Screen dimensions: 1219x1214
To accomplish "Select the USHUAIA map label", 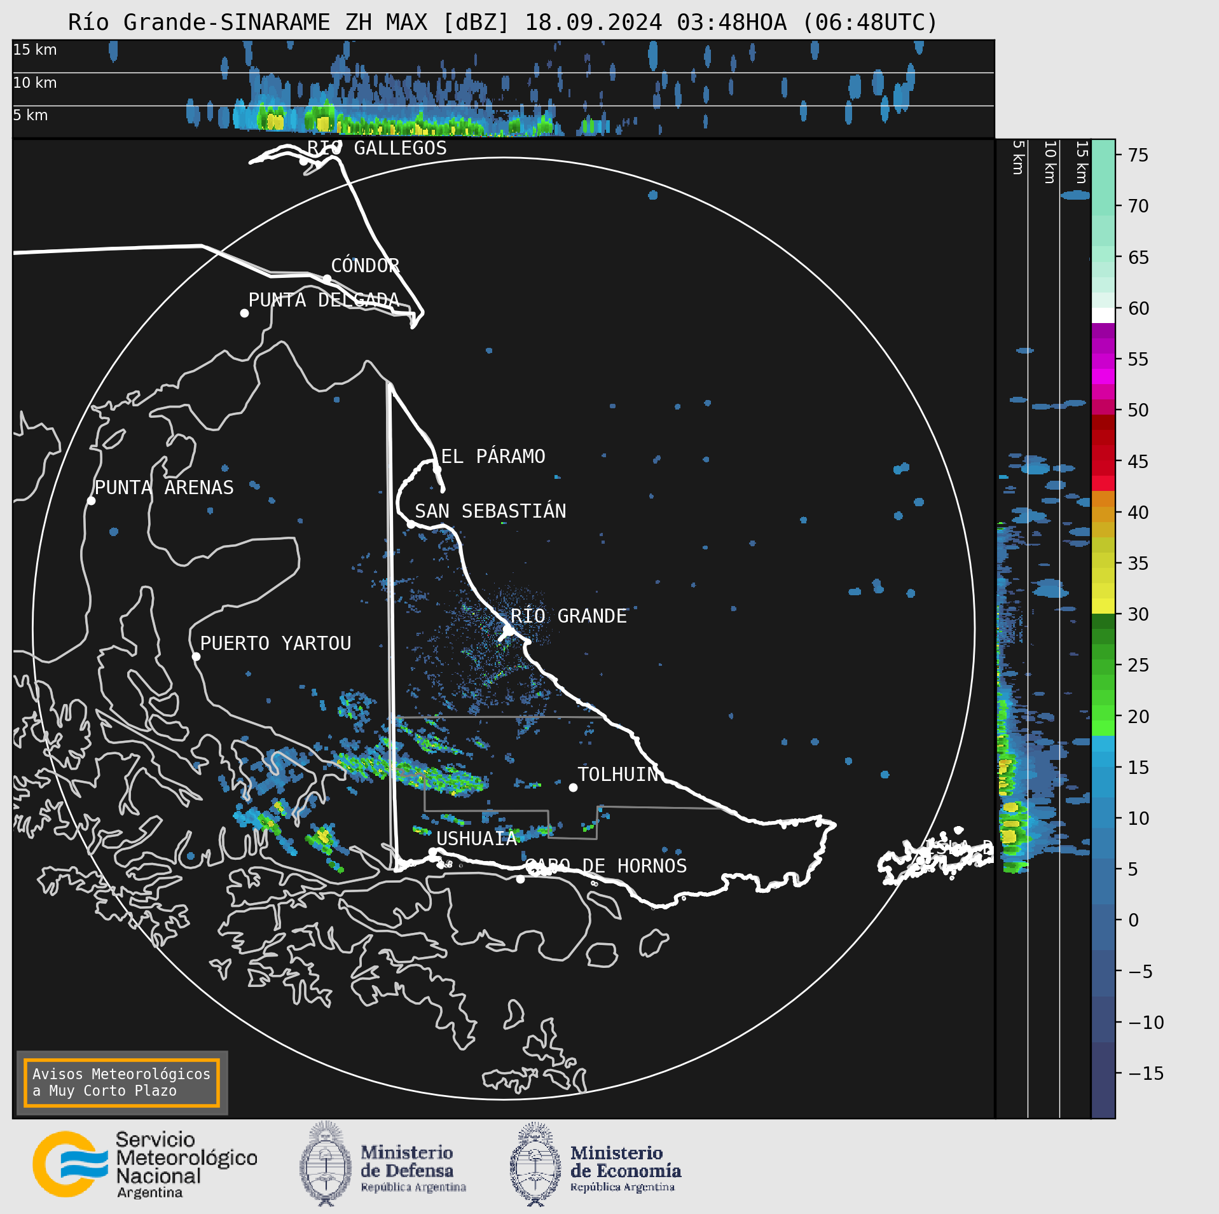I will 476,839.
